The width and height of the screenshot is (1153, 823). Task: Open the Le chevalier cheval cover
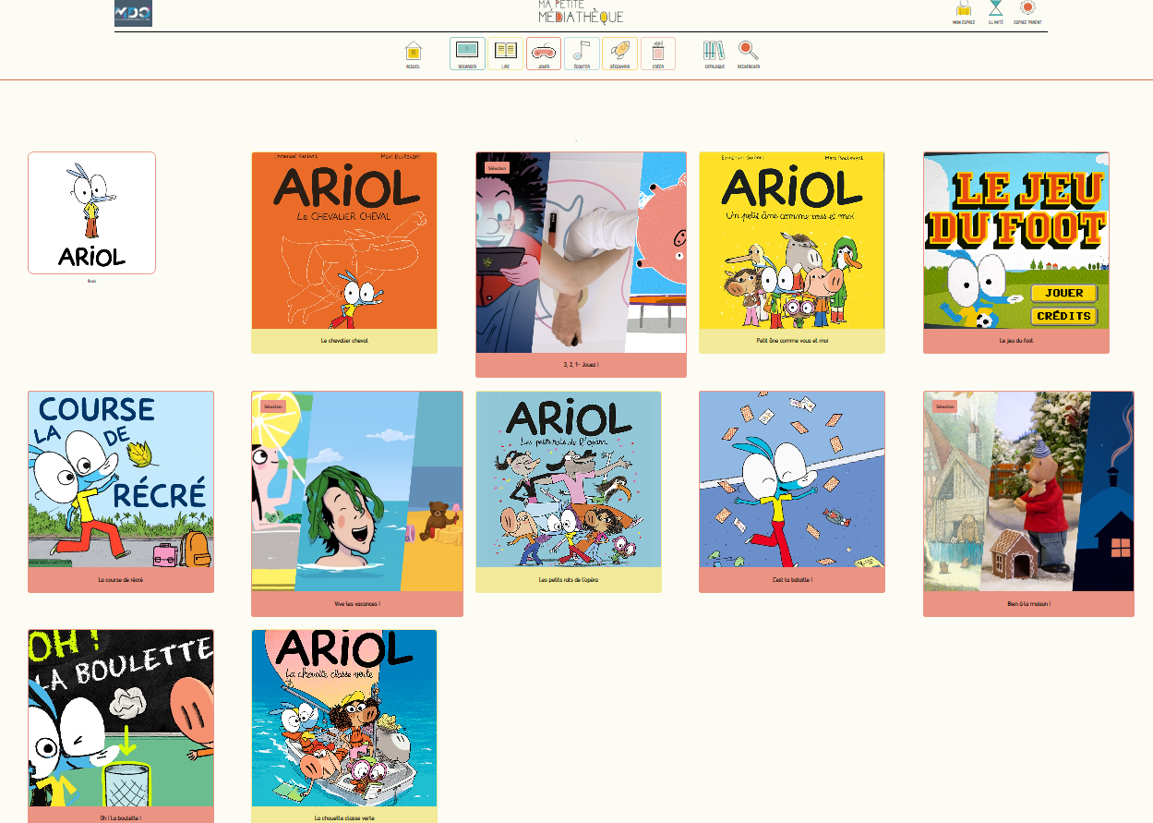[344, 241]
